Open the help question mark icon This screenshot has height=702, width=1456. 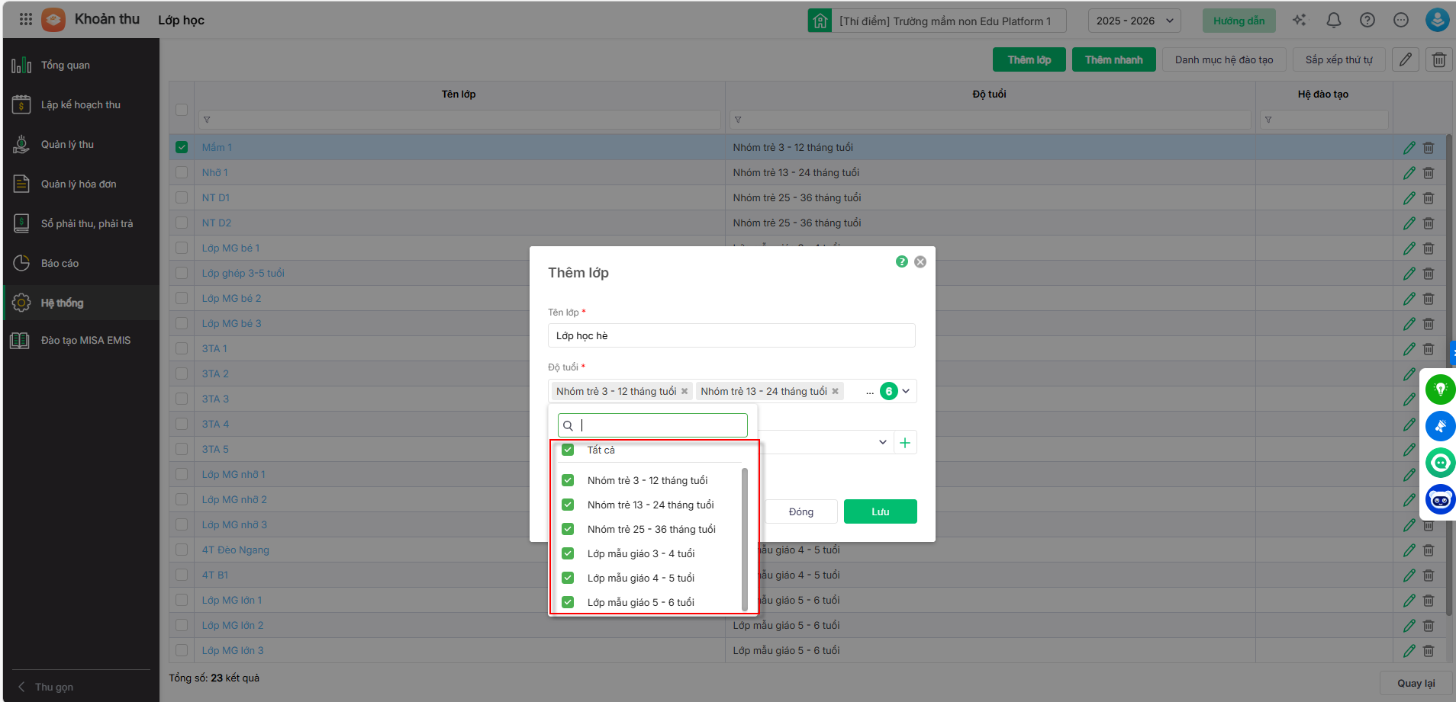(1367, 21)
